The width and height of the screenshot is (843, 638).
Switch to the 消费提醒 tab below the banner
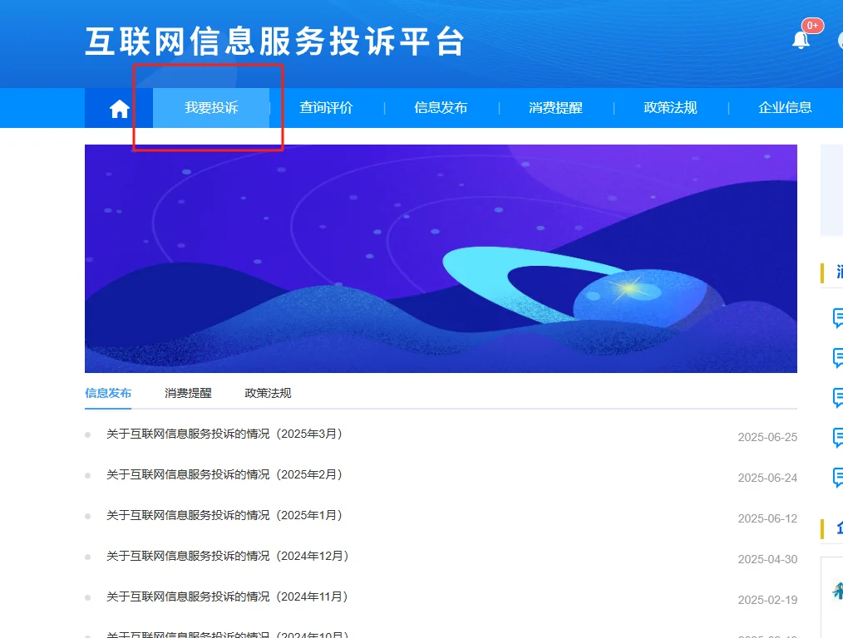[x=187, y=393]
